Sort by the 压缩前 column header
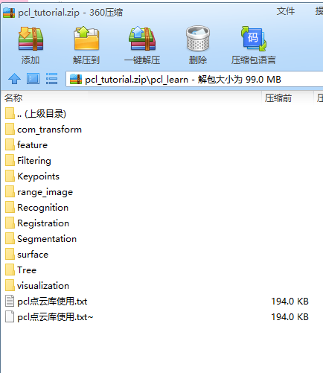The width and height of the screenshot is (323, 373). 287,98
